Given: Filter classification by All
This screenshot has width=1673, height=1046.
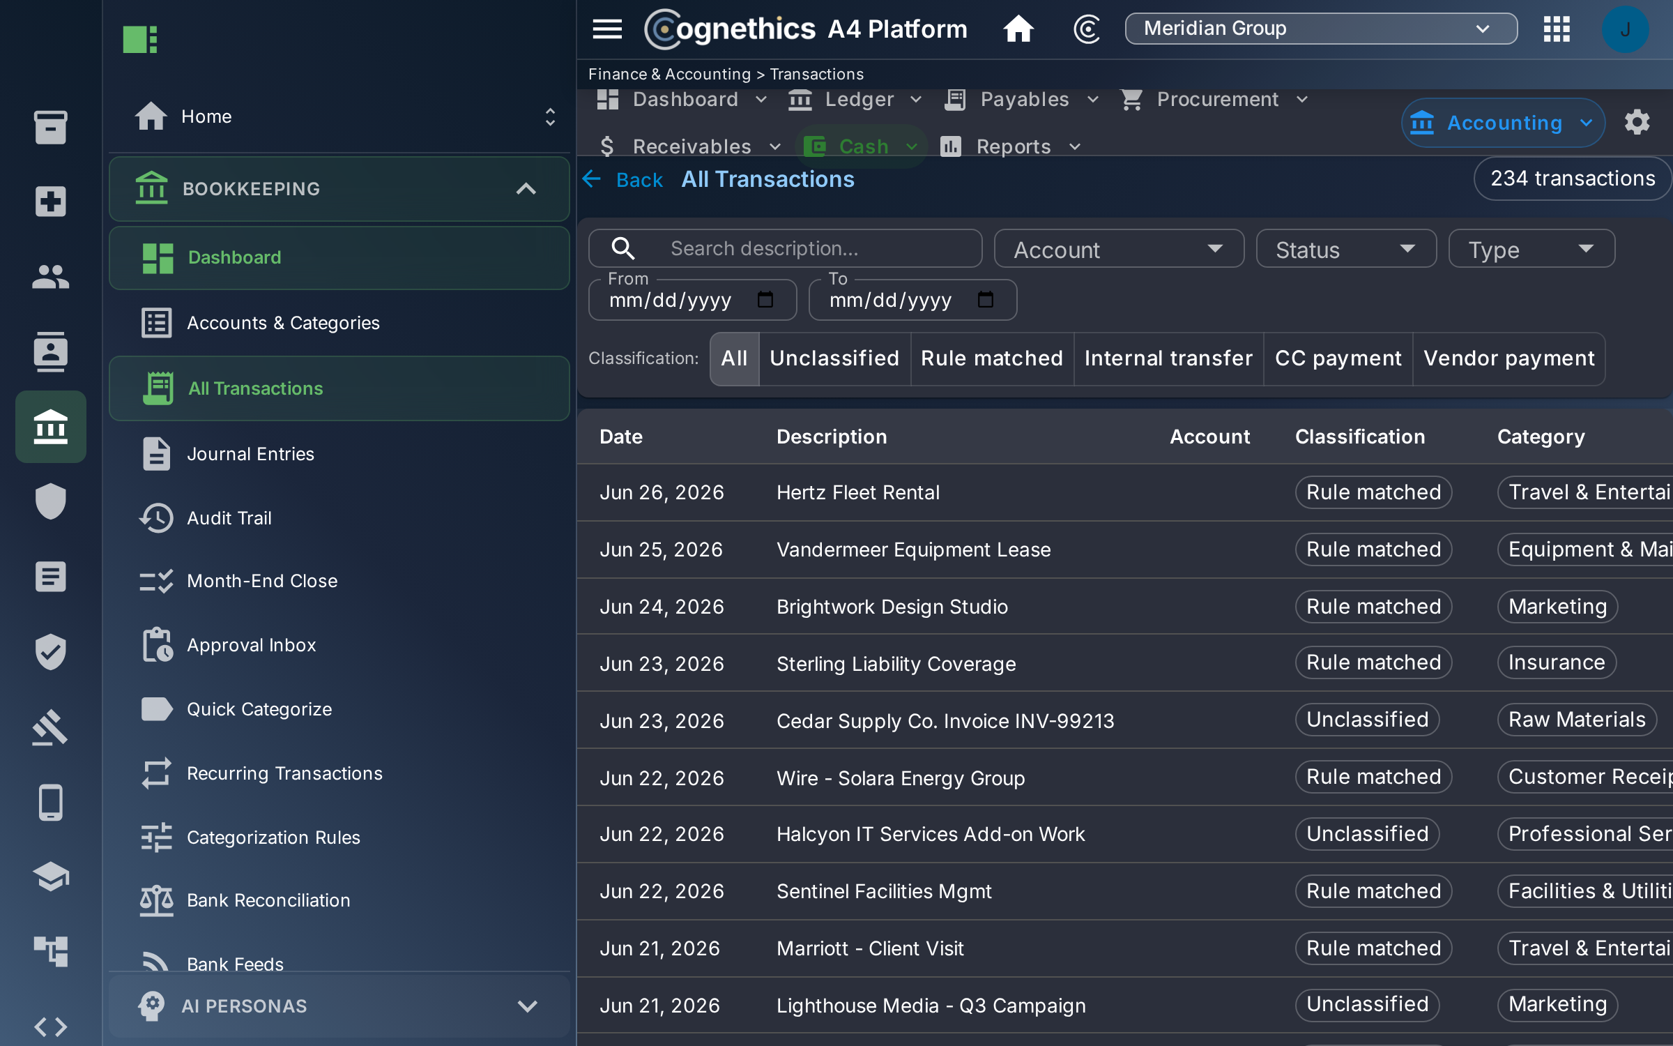Looking at the screenshot, I should 735,358.
